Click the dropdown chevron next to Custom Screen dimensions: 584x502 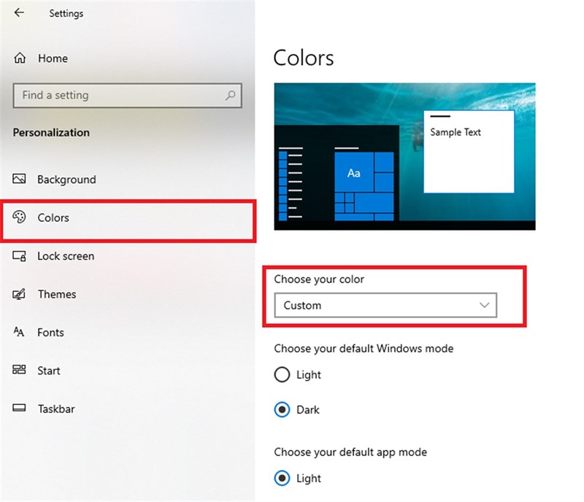pos(485,305)
